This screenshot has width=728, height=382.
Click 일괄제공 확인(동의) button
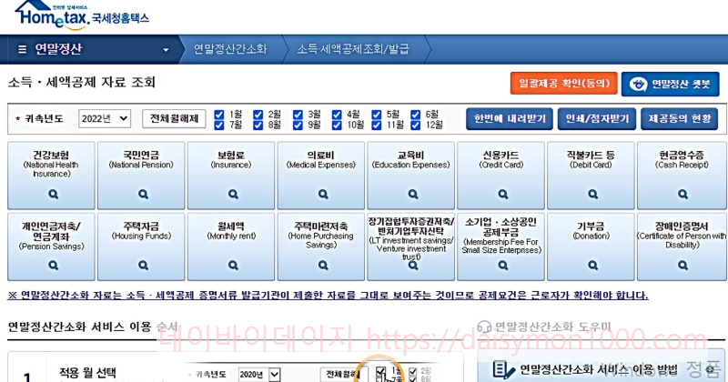(x=563, y=84)
